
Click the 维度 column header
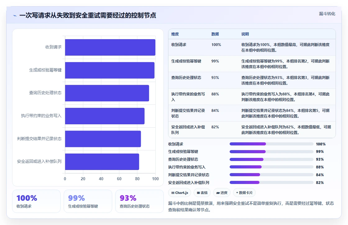175,34
